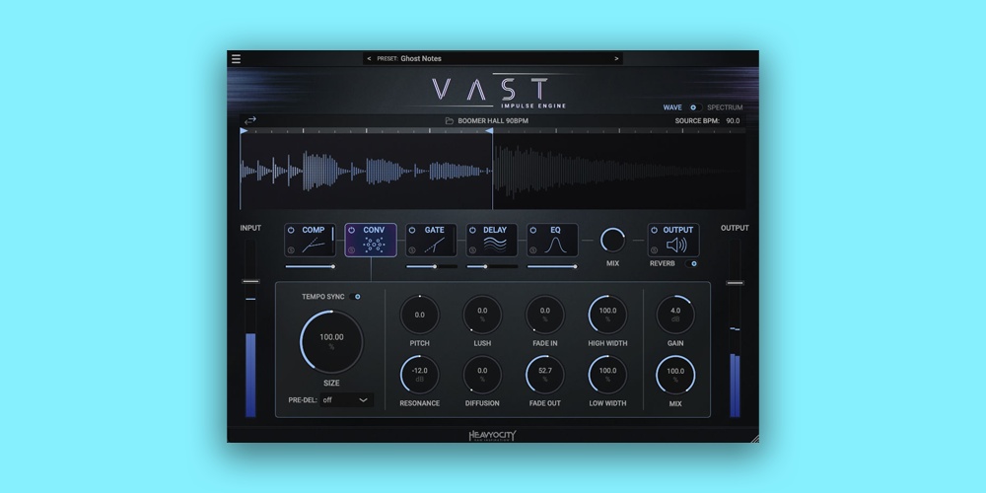Click the GATE module power icon
Viewport: 986px width, 493px height.
[x=413, y=230]
